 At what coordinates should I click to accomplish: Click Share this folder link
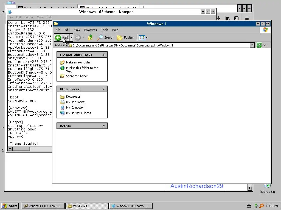coord(77,76)
